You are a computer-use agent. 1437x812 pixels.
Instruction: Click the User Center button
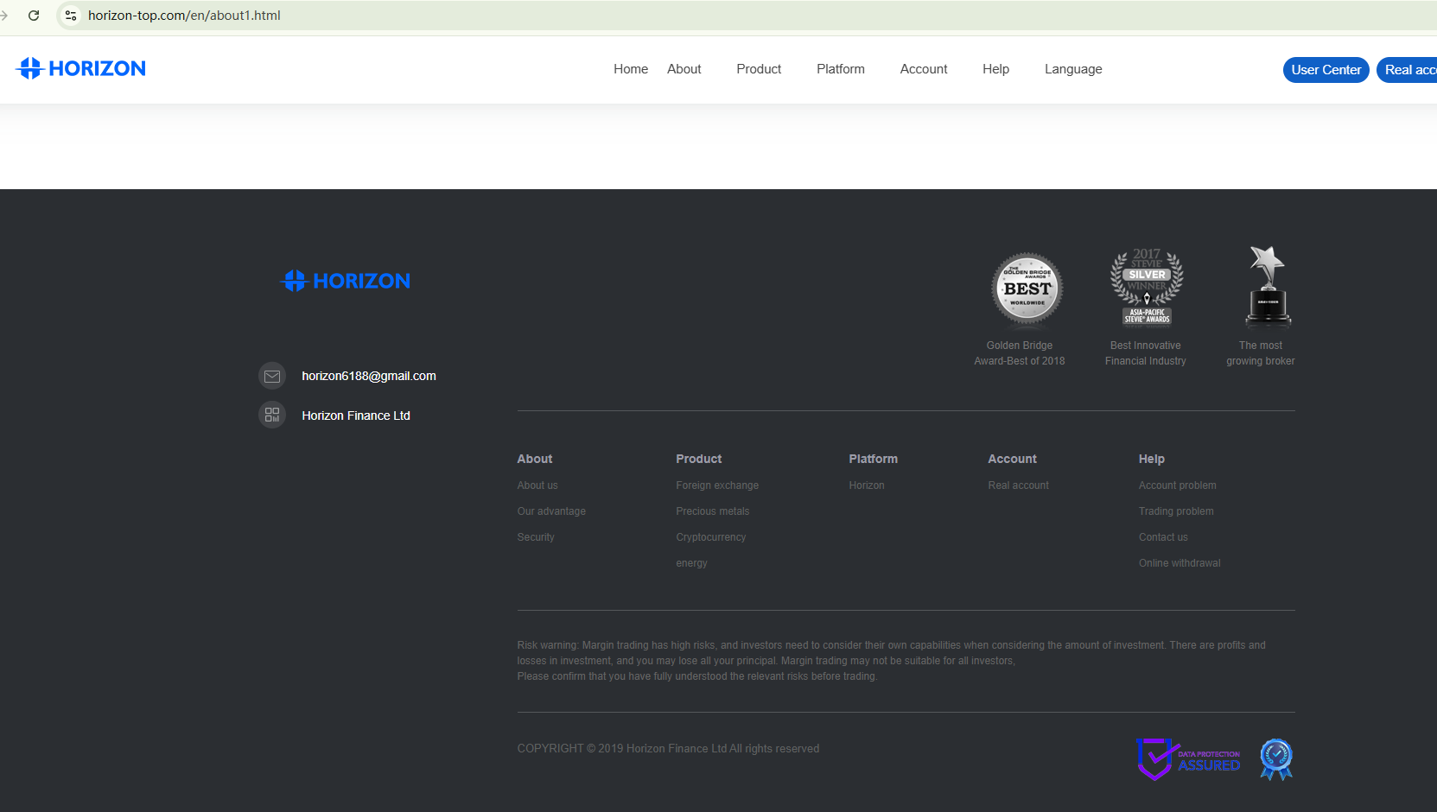click(x=1326, y=70)
